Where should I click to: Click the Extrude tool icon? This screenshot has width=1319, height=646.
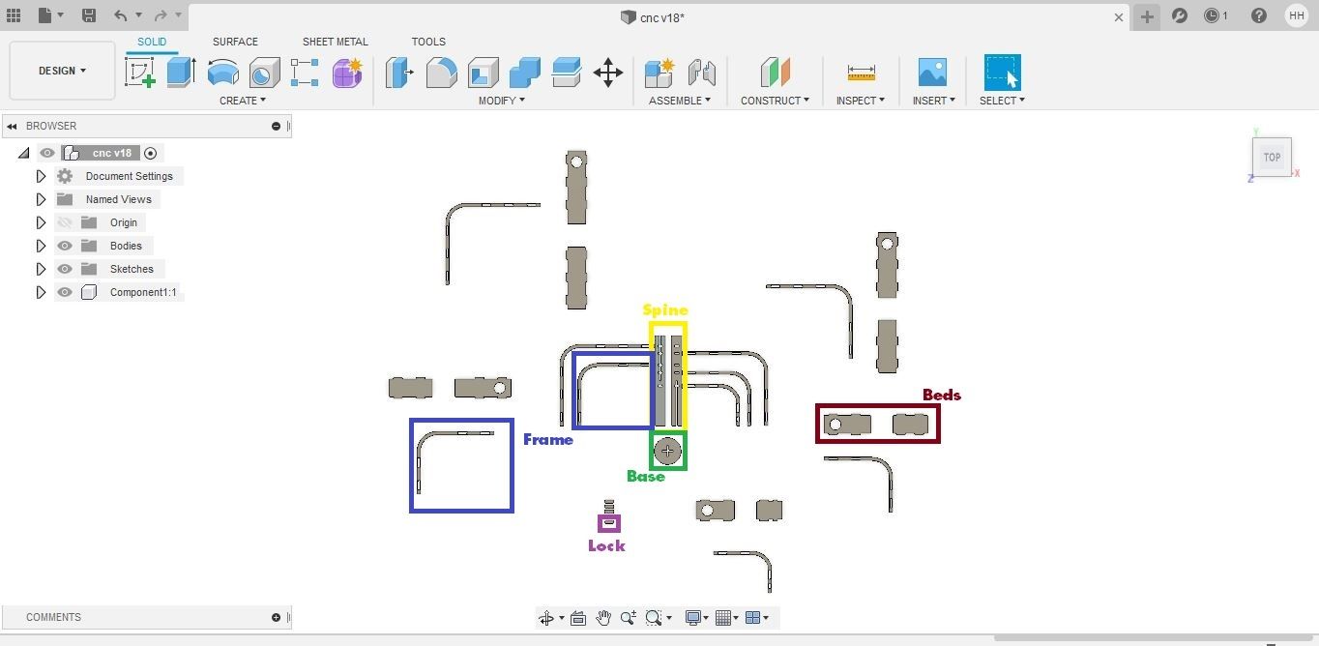tap(181, 73)
